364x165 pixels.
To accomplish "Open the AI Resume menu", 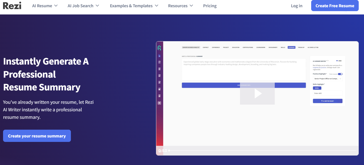I will click(45, 6).
